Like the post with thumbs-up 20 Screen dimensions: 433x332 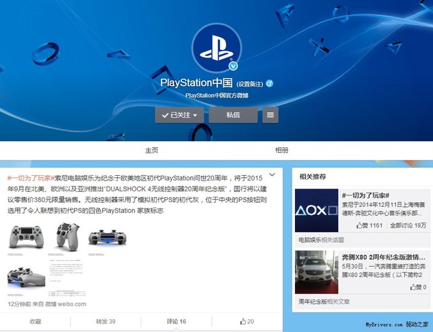[x=247, y=321]
